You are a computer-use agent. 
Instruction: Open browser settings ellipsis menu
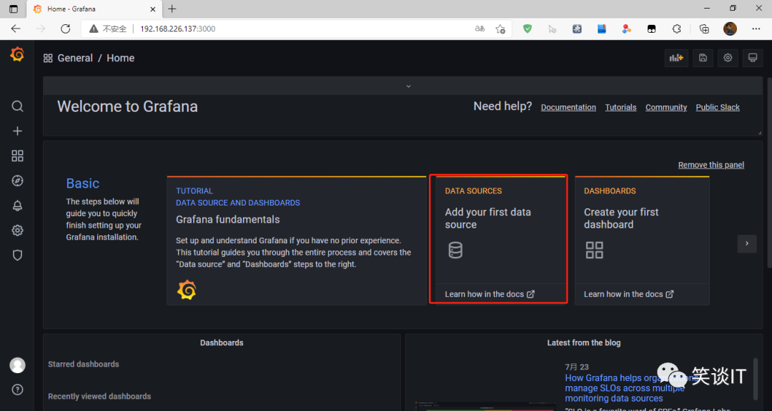point(756,29)
